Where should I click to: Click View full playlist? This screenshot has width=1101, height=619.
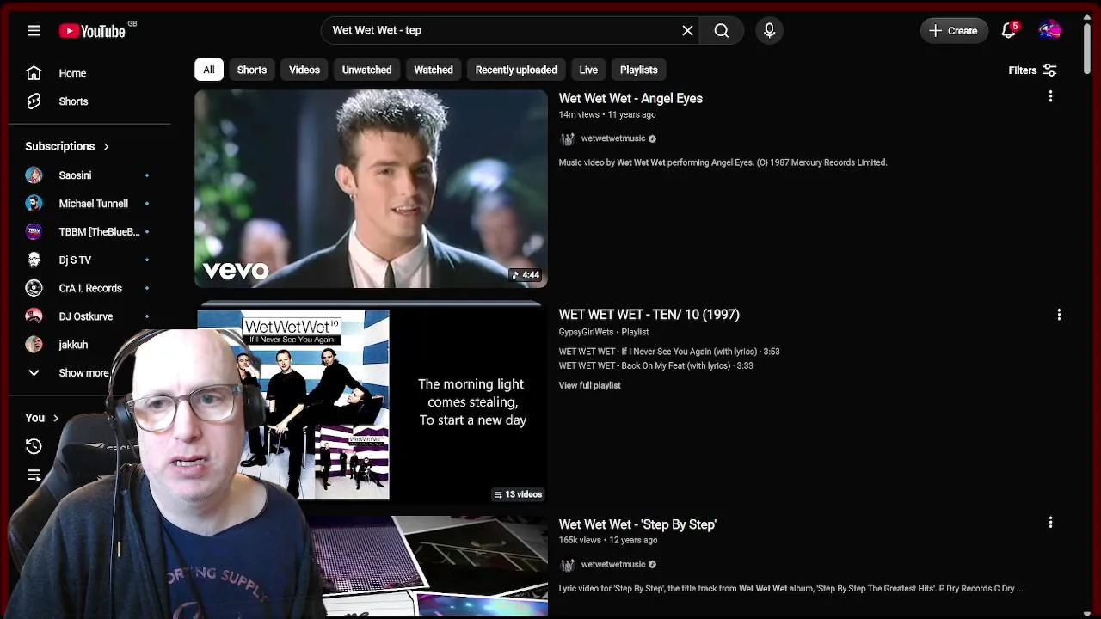[589, 385]
